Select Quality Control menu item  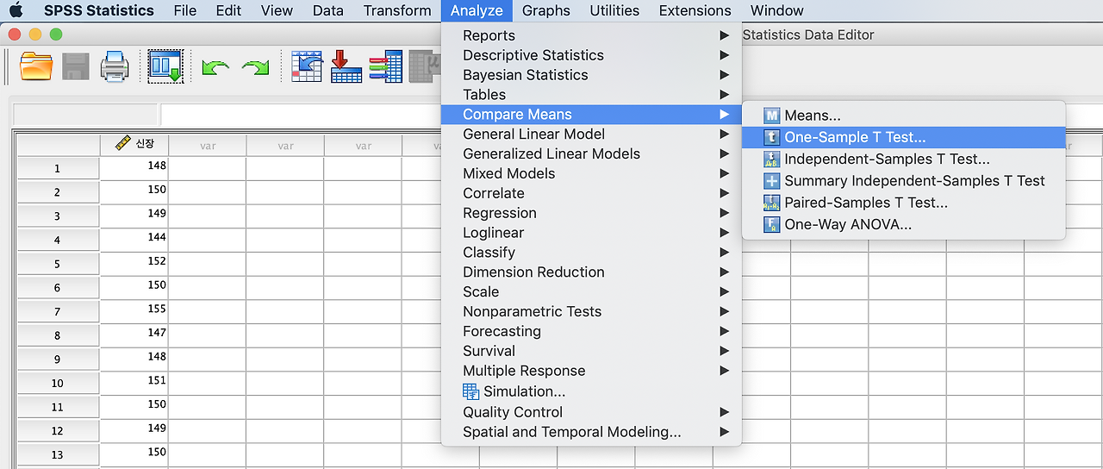(x=591, y=412)
